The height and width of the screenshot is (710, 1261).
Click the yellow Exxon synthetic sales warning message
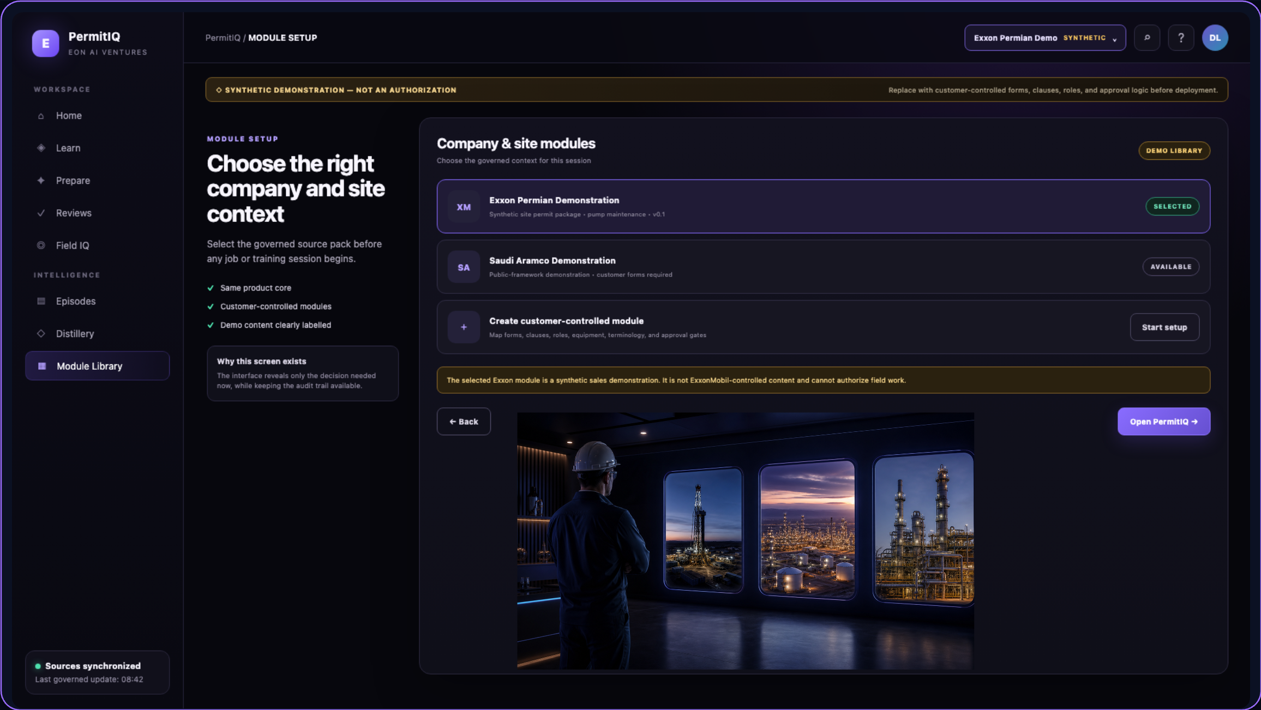coord(824,380)
